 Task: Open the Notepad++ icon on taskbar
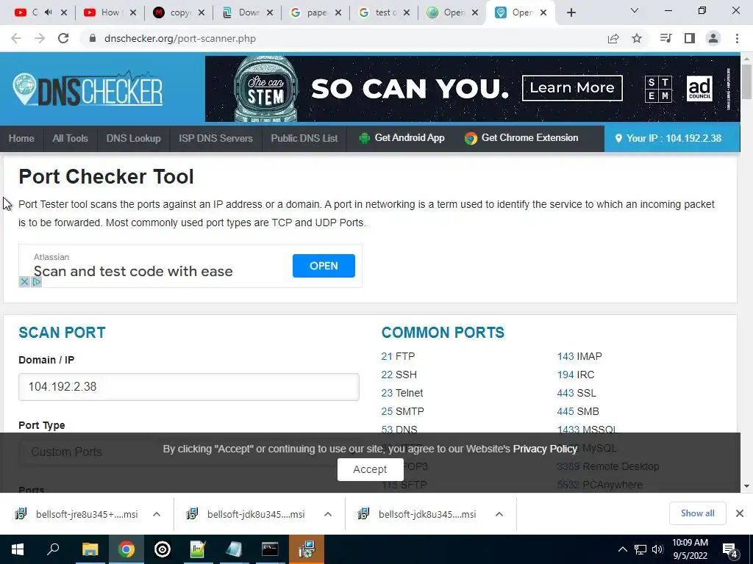tap(198, 549)
